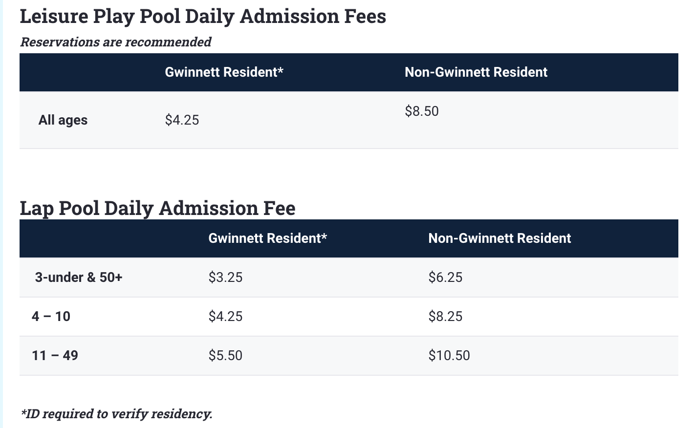Image resolution: width=694 pixels, height=428 pixels.
Task: Select the All ages row label
Action: tap(63, 120)
